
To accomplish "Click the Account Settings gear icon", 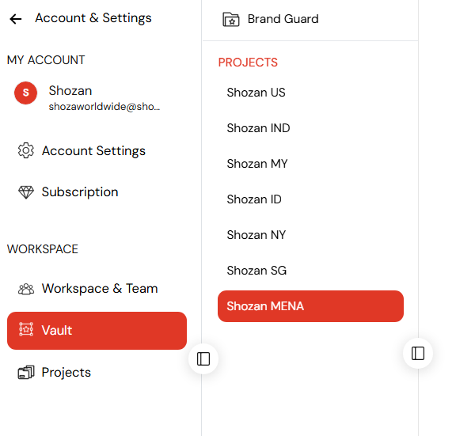I will (26, 150).
